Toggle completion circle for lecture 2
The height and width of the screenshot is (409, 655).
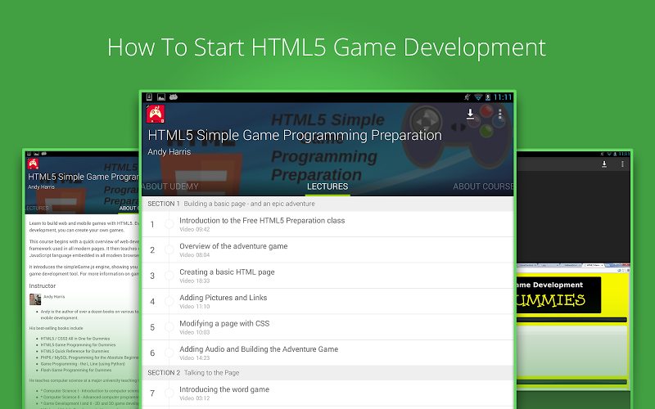point(169,250)
